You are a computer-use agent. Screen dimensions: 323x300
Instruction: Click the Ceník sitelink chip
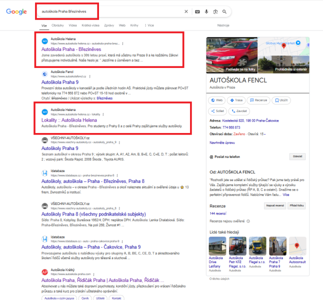[85, 298]
